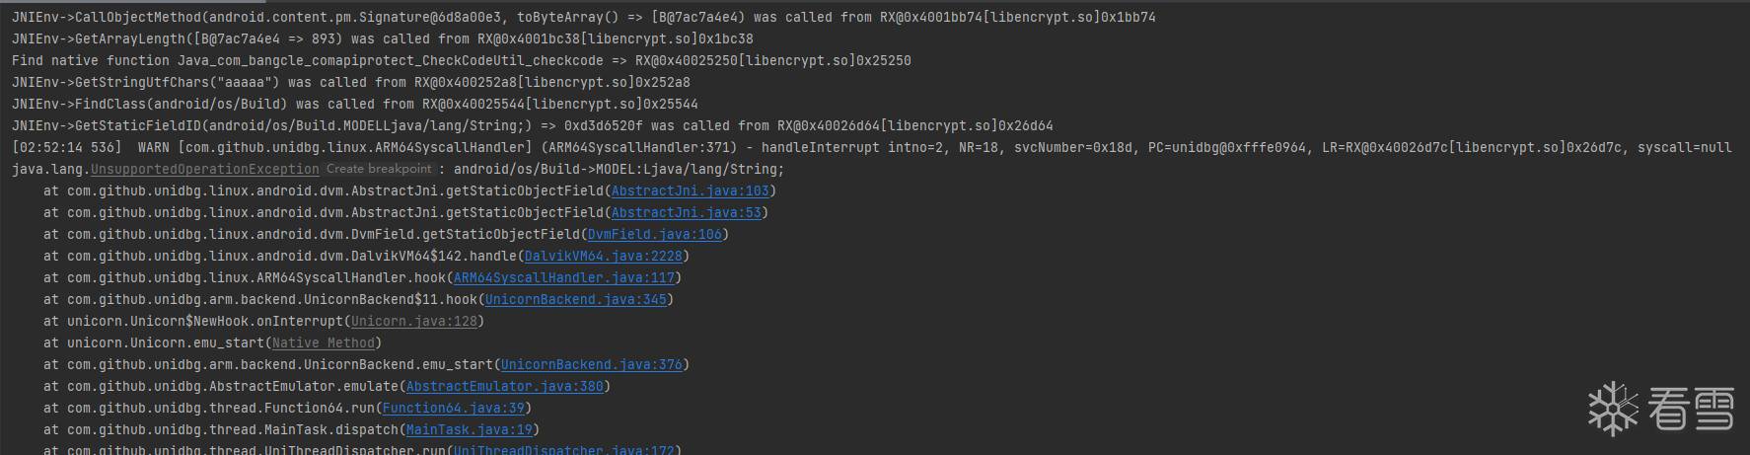Screen dimensions: 1750x455
Task: Click the 'Find native function' log line
Action: (x=461, y=61)
